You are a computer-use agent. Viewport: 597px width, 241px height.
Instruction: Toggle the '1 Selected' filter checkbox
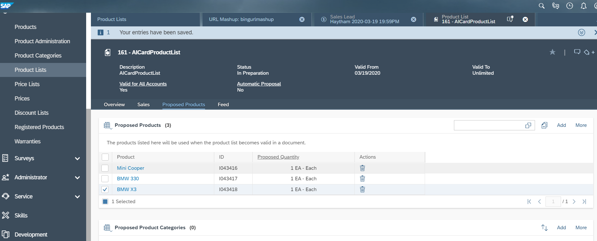tap(105, 202)
